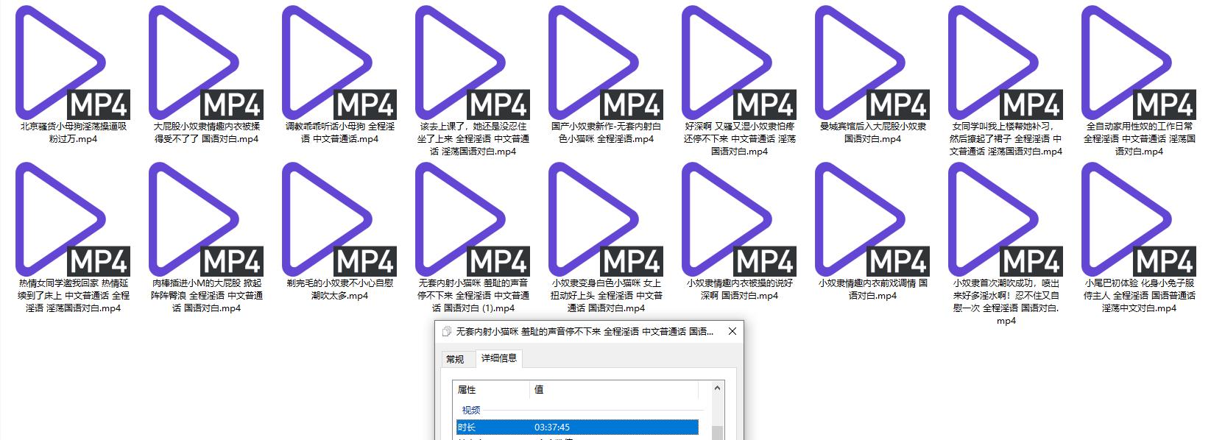This screenshot has height=440, width=1211.
Task: Select the MP4 icon above 得受不了了 国语对白.mp4
Action: coord(206,62)
